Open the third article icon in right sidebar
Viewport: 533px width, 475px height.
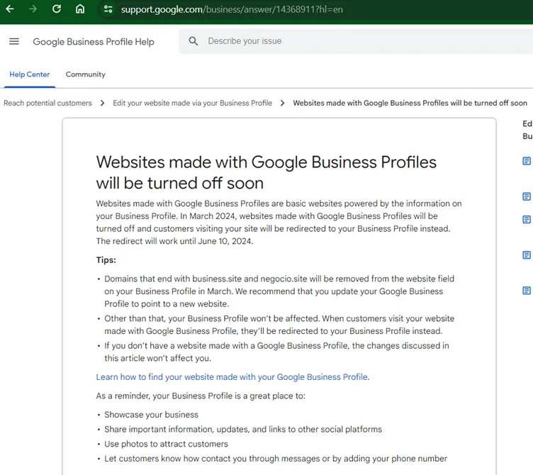pyautogui.click(x=527, y=220)
